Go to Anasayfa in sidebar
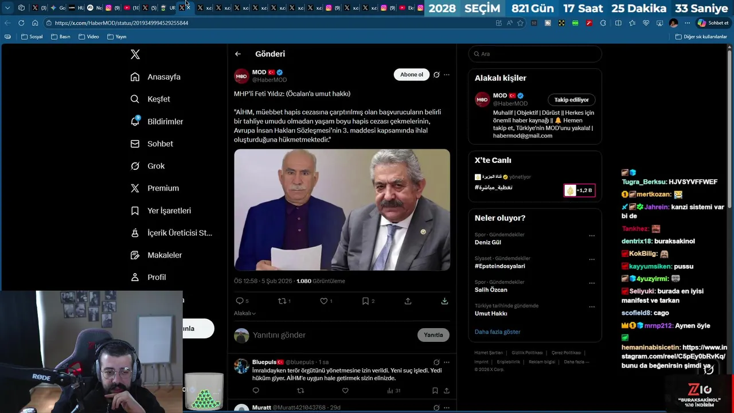The height and width of the screenshot is (413, 734). [x=156, y=77]
